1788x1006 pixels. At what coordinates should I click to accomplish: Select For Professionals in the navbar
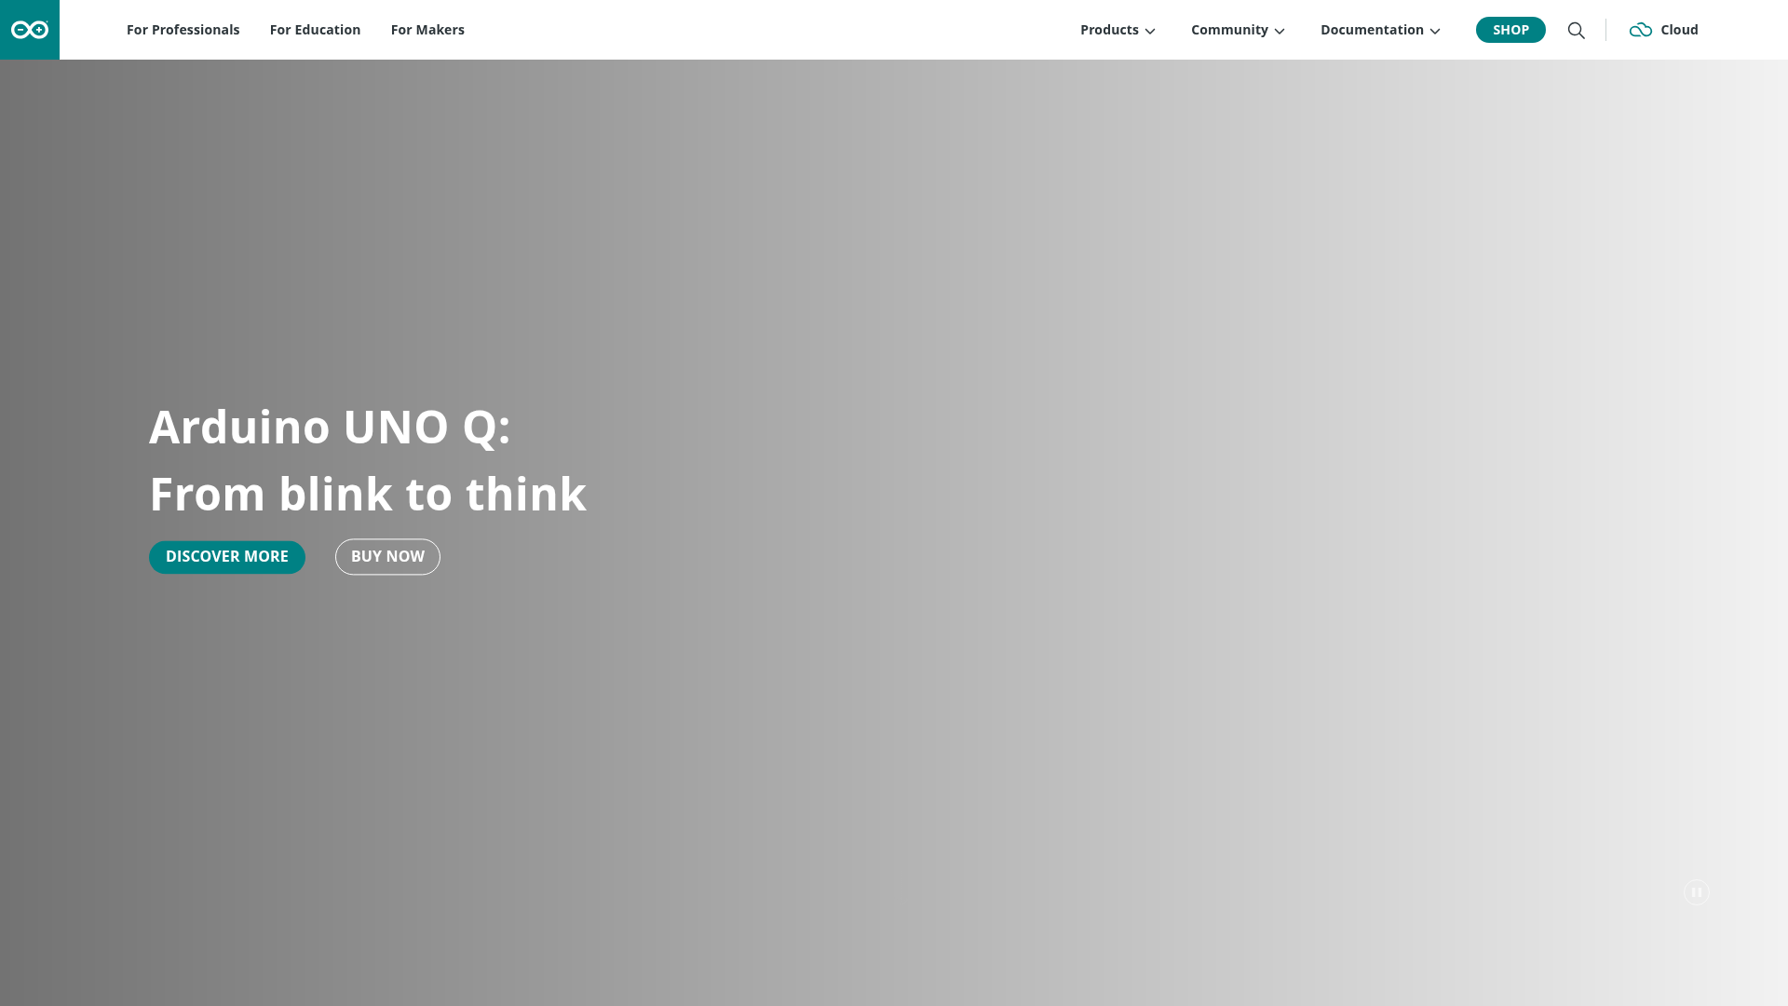[x=183, y=29]
